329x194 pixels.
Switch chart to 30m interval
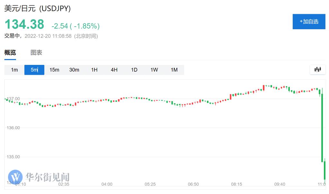pyautogui.click(x=74, y=70)
